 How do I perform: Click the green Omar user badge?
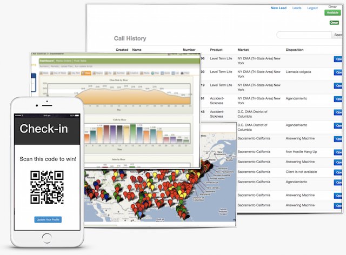(334, 23)
